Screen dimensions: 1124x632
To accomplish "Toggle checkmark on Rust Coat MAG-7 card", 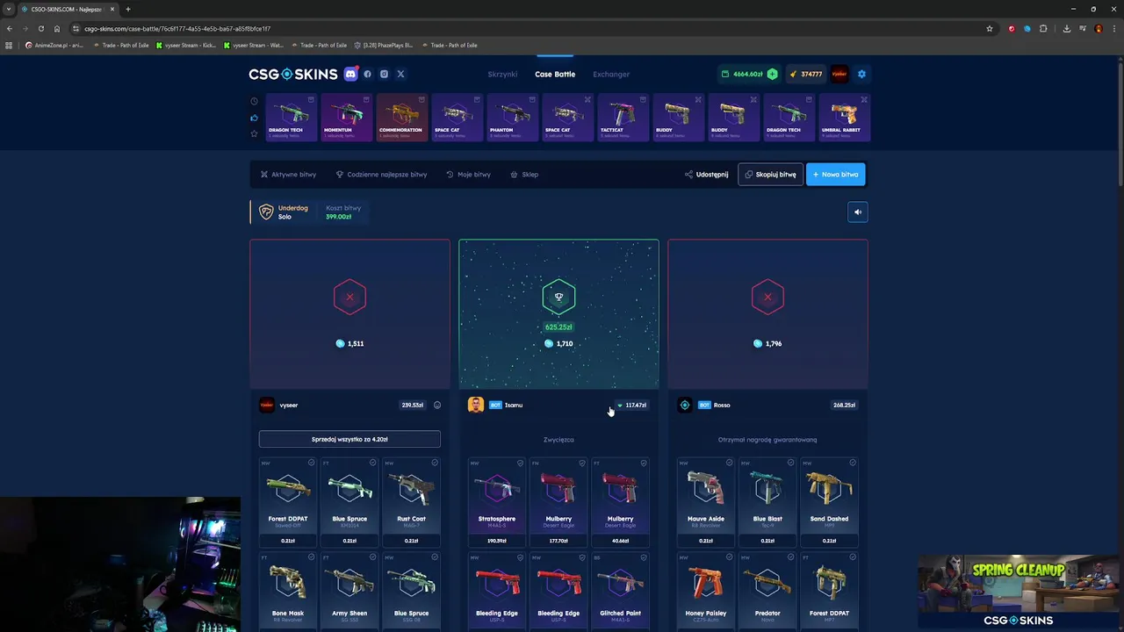I will coord(435,463).
